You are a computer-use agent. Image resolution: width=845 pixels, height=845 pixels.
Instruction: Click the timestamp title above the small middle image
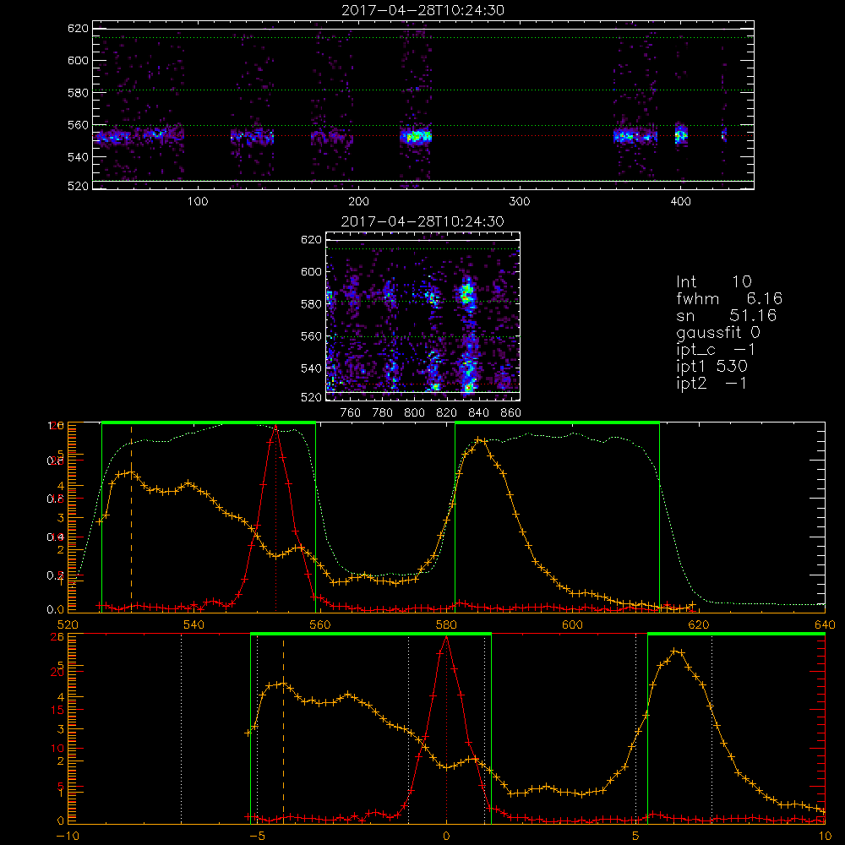pos(422,221)
